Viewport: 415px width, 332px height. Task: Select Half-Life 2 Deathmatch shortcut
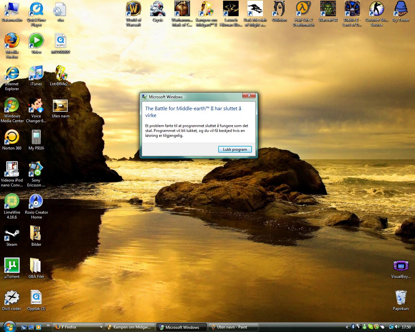(304, 14)
